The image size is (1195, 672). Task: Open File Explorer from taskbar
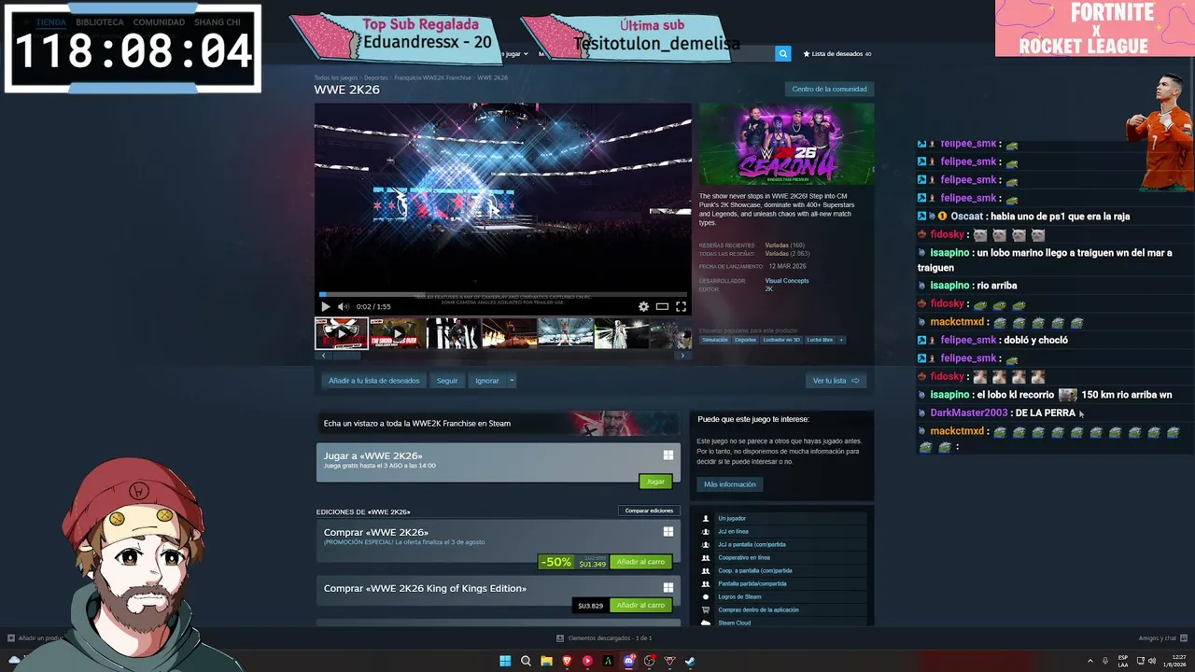coord(546,661)
